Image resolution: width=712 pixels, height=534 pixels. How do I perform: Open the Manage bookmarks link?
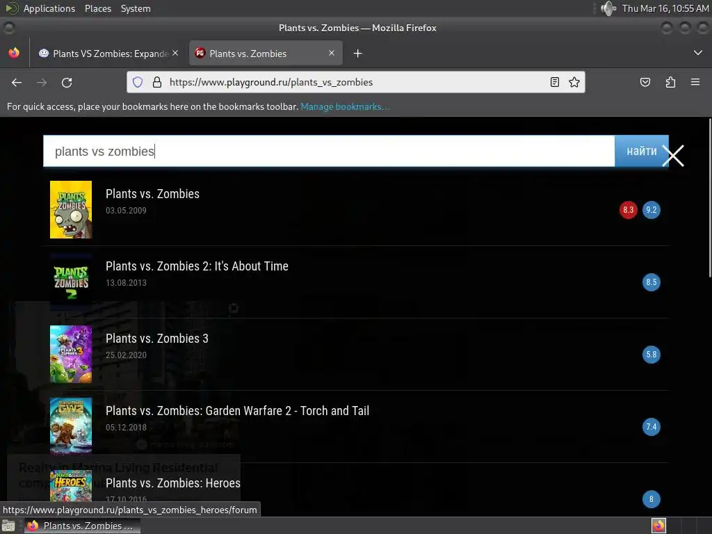coord(345,106)
